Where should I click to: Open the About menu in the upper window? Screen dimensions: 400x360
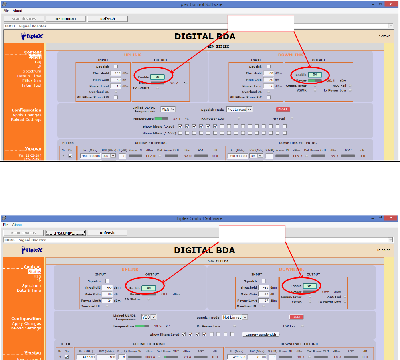(x=17, y=11)
